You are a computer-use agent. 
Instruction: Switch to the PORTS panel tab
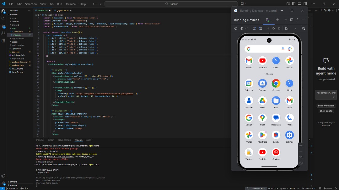89,140
